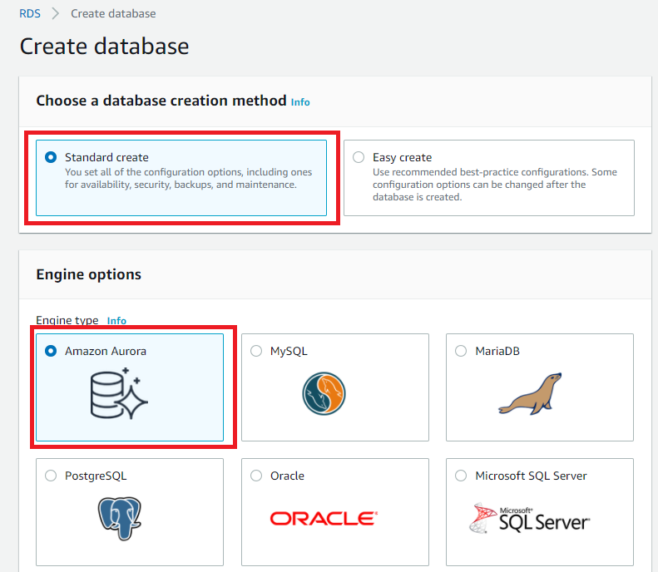Open the RDS breadcrumb link
Viewport: 658px width, 572px height.
coord(30,13)
